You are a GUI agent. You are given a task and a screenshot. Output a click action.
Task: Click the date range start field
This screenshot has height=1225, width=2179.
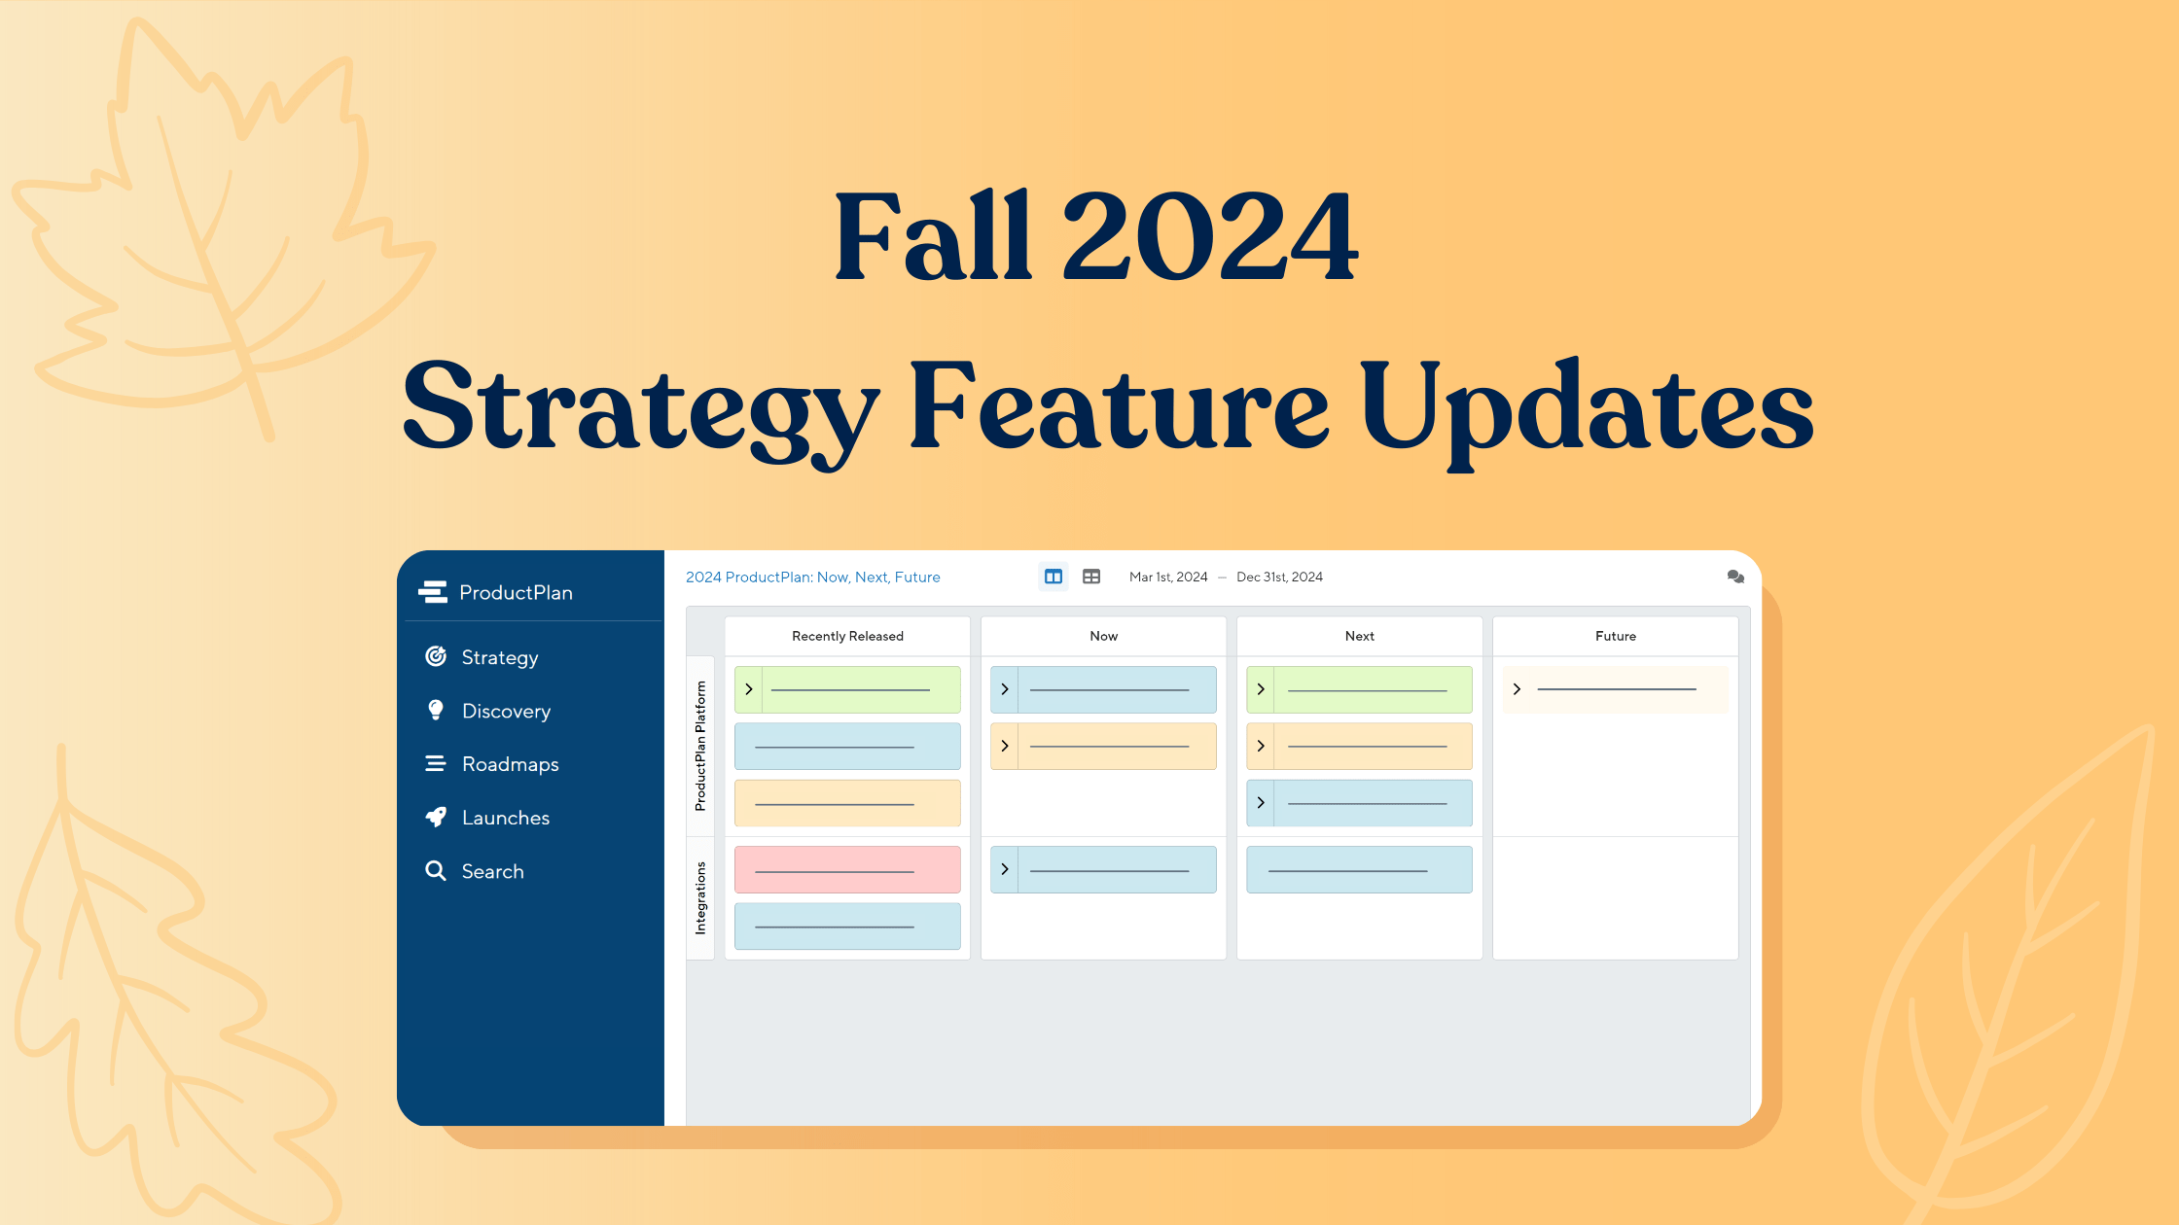1167,576
